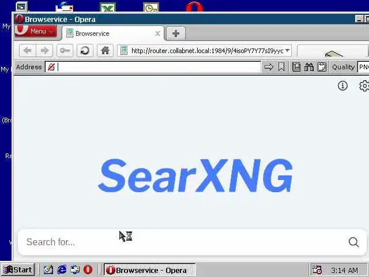The width and height of the screenshot is (369, 277).
Task: Click the SearXNG logo
Action: coord(195,175)
